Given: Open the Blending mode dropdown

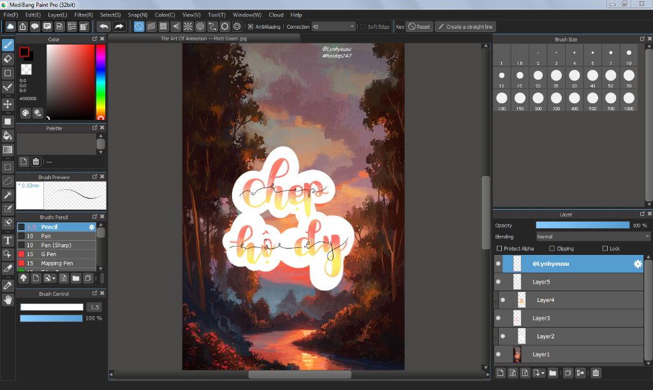Looking at the screenshot, I should click(593, 236).
